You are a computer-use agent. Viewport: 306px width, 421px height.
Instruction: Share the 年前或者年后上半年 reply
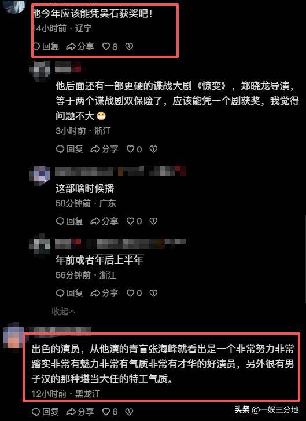[104, 293]
